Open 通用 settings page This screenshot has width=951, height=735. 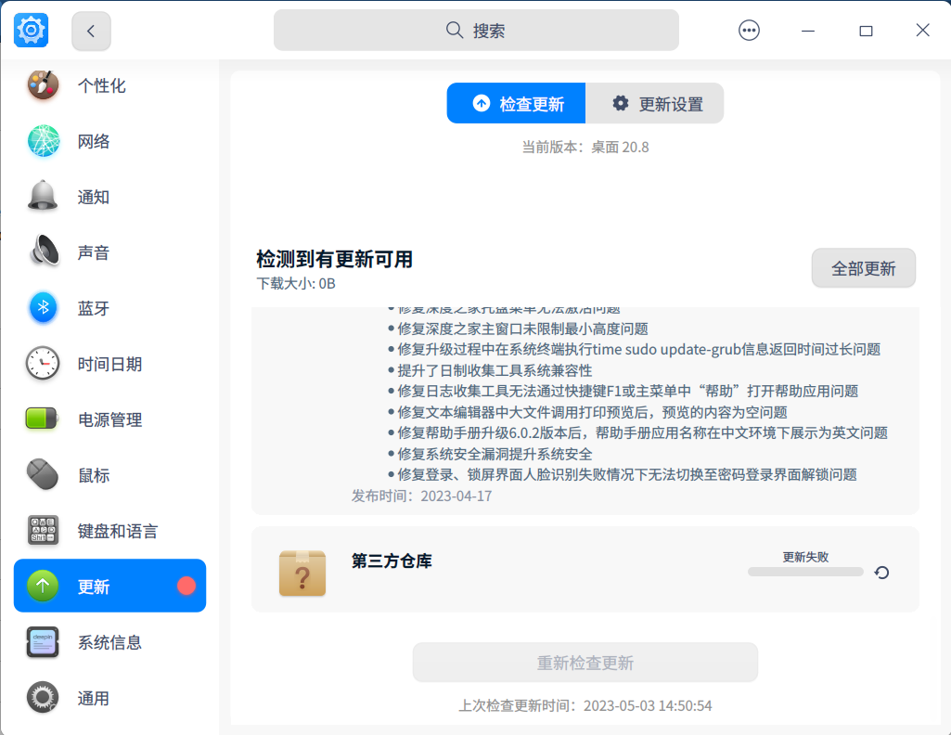pos(109,698)
